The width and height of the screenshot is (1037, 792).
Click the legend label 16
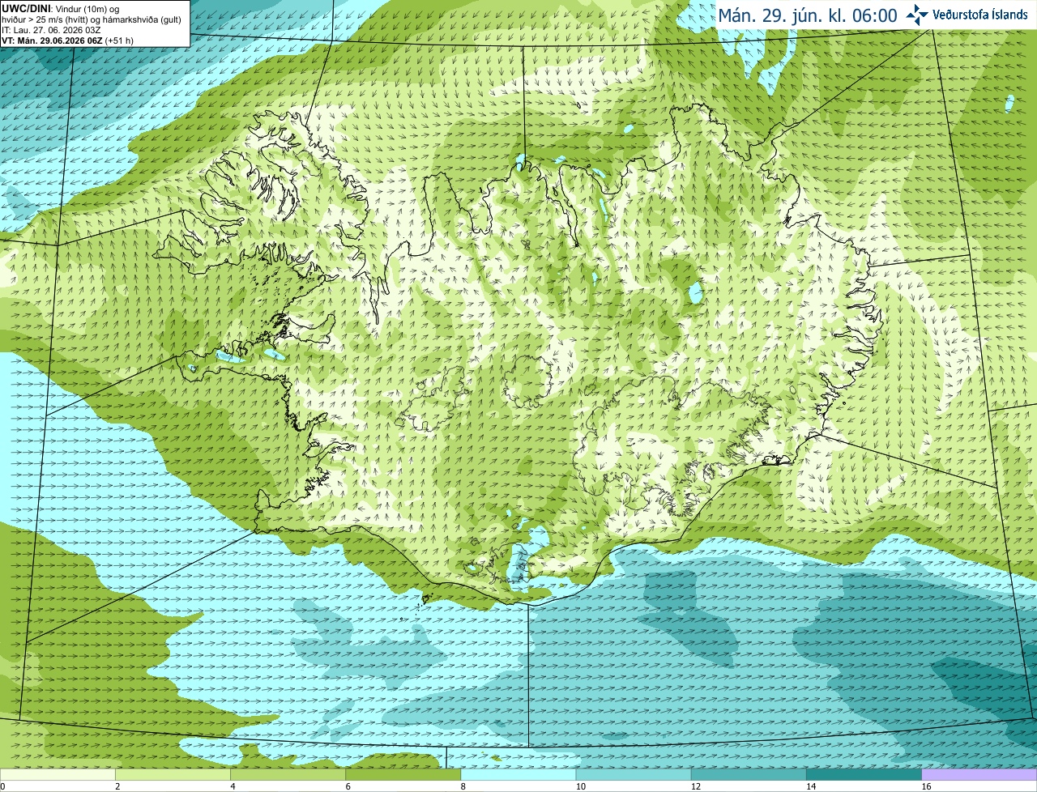(x=926, y=786)
